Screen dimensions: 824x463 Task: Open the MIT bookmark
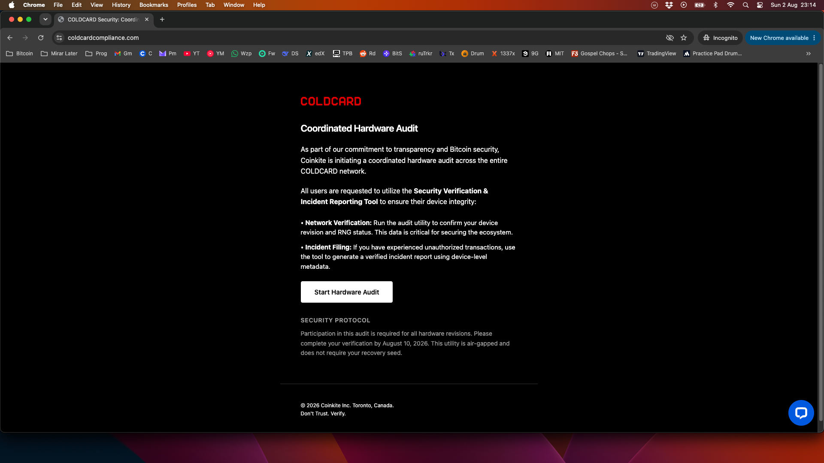(x=554, y=54)
